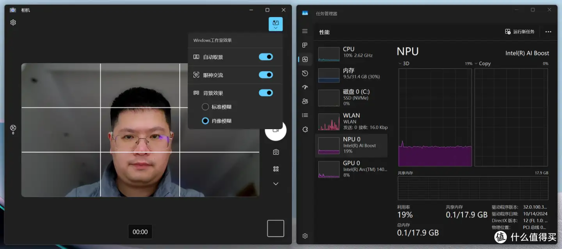Click the 自动取景 framing icon

(x=196, y=57)
